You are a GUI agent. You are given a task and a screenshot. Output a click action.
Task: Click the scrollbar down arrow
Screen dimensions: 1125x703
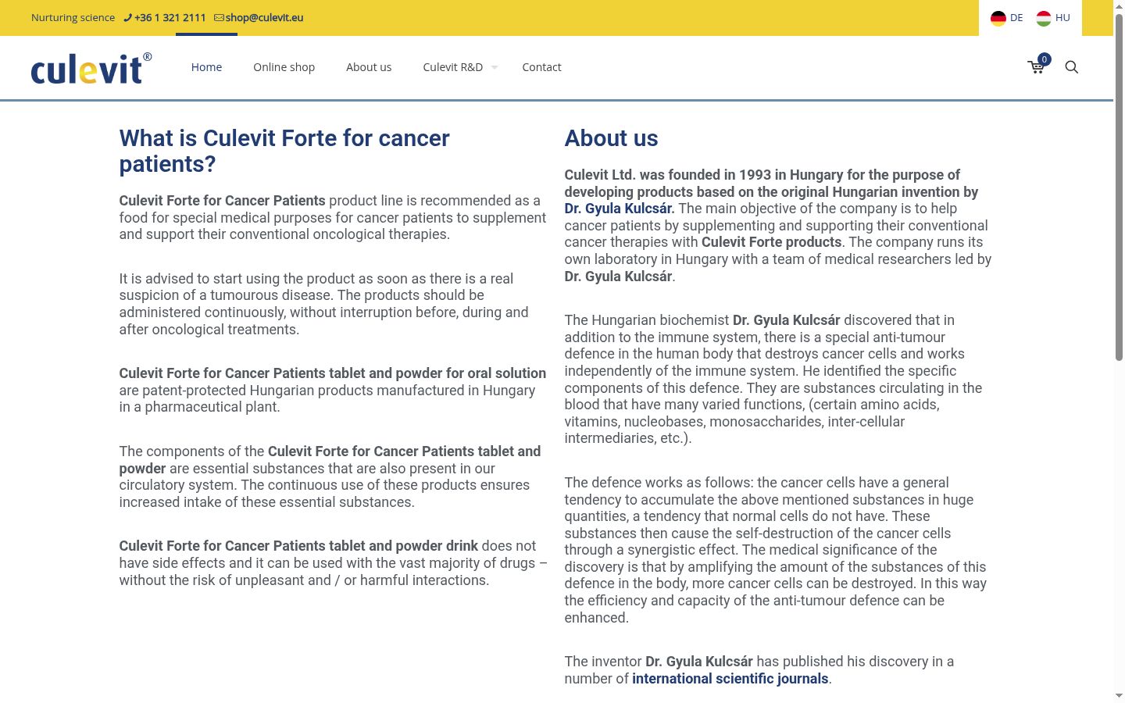[x=1119, y=696]
